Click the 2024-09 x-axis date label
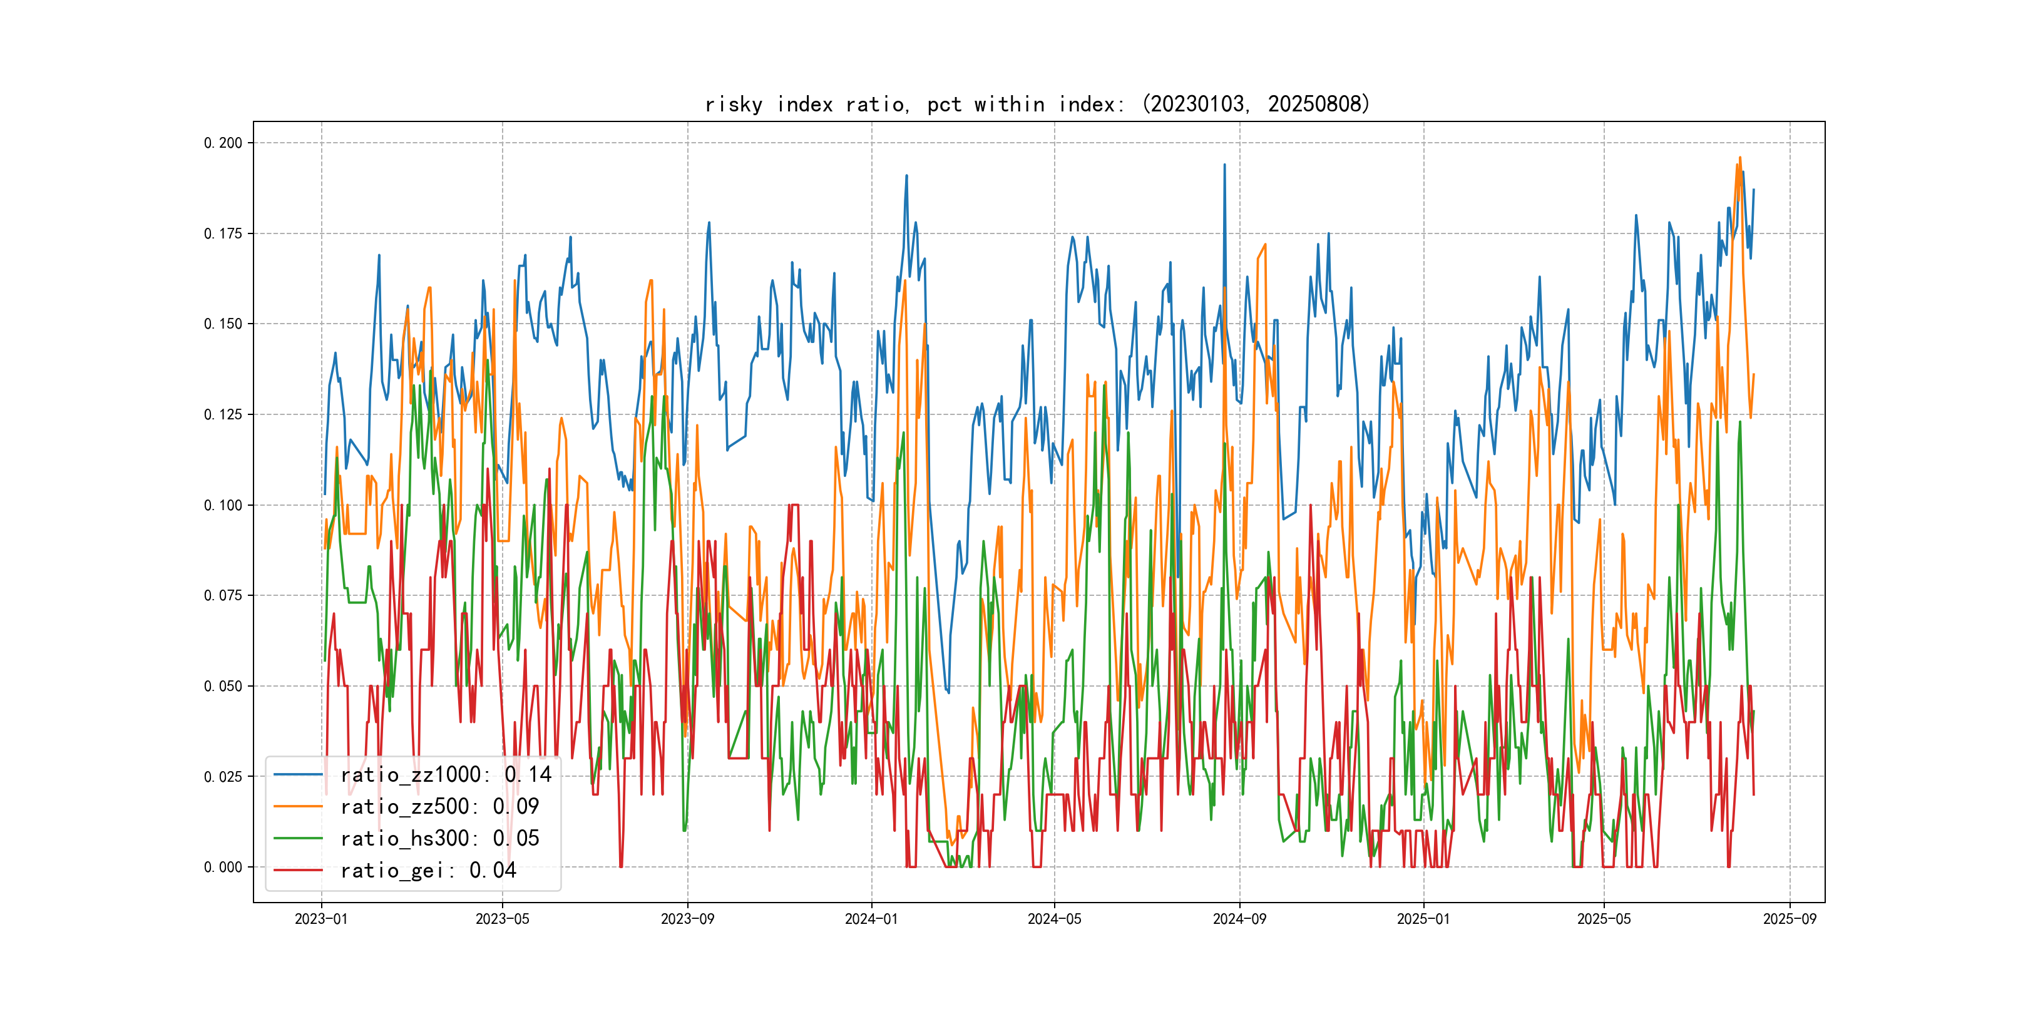The width and height of the screenshot is (2028, 1014). click(1239, 919)
